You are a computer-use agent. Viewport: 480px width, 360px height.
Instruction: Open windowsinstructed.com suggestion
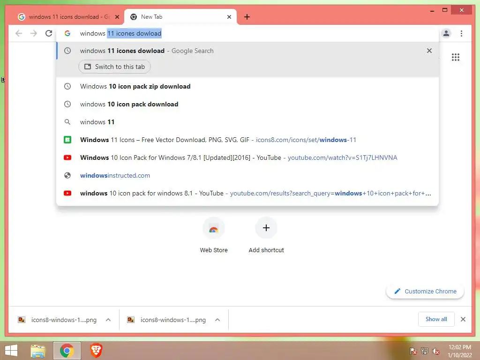click(247, 175)
